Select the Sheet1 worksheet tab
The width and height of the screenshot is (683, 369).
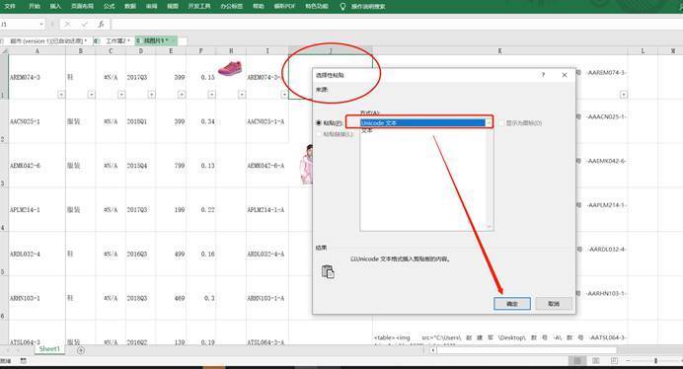(49, 349)
